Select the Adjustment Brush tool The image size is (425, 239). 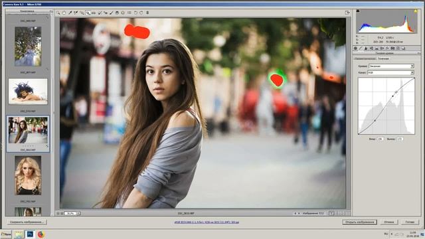[x=112, y=13]
